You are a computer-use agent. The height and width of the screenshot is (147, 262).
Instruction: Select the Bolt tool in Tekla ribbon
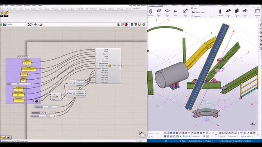(x=176, y=11)
